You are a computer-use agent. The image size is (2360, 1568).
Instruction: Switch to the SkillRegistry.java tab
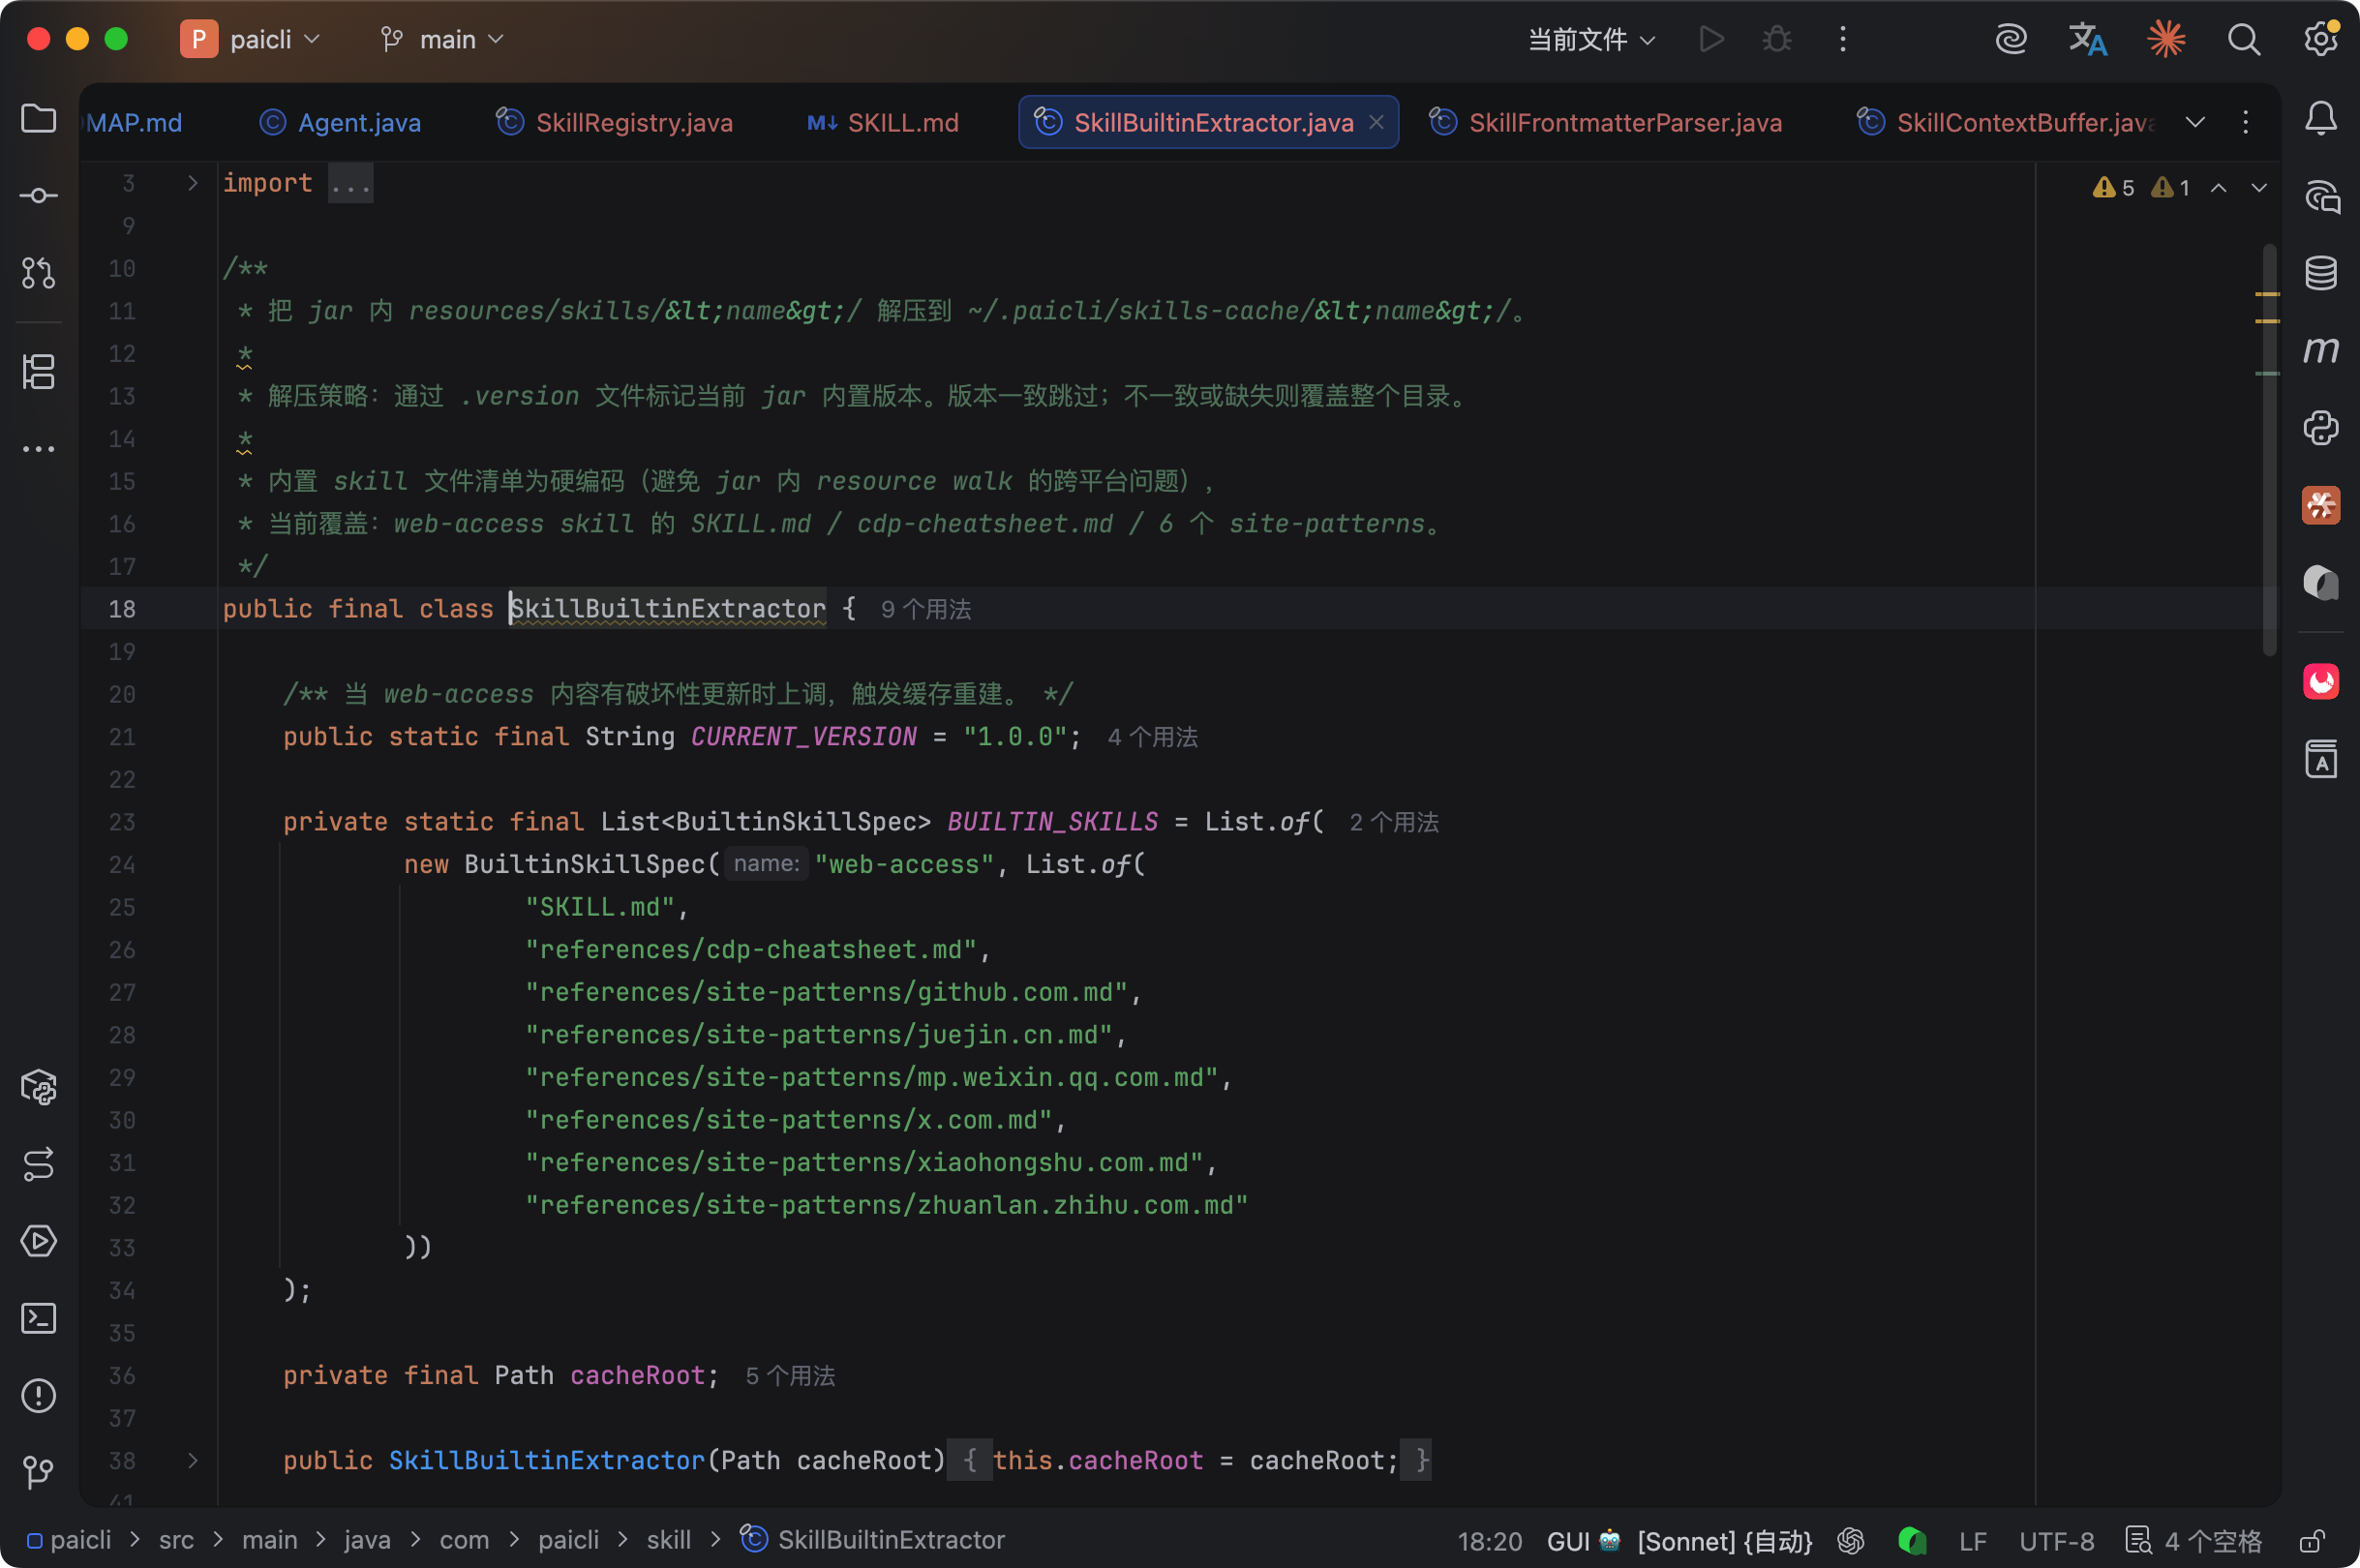click(x=616, y=122)
